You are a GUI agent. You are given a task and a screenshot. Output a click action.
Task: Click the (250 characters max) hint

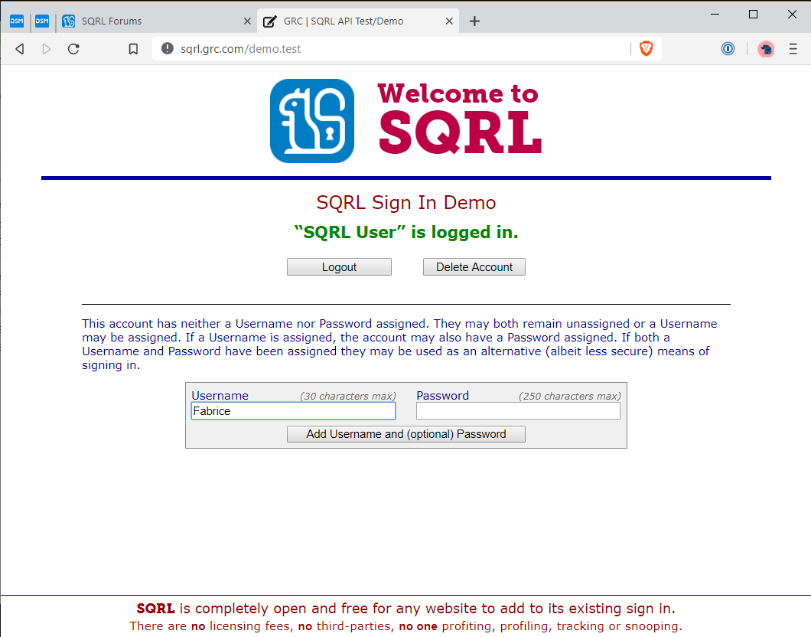(x=570, y=396)
